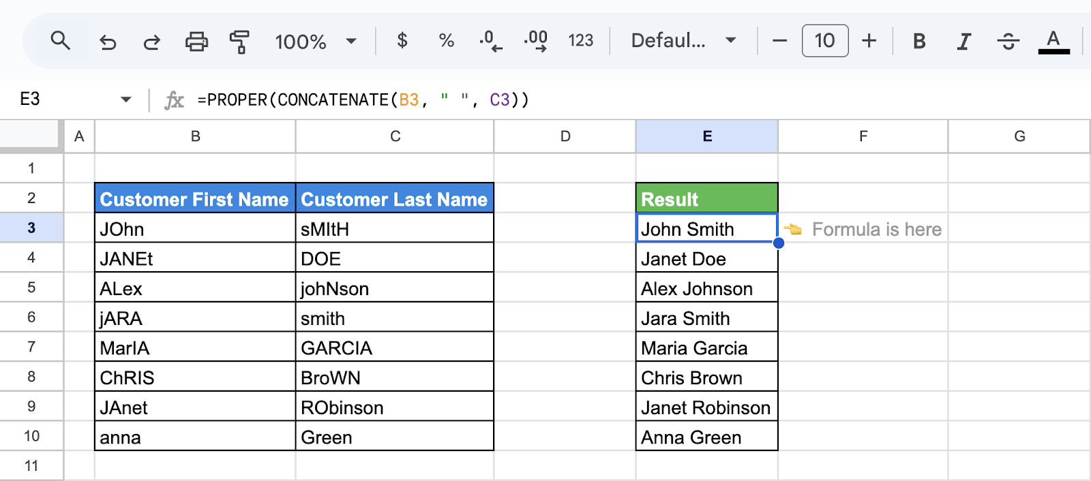Redo the last action
Screen dimensions: 1091x481
pos(151,42)
